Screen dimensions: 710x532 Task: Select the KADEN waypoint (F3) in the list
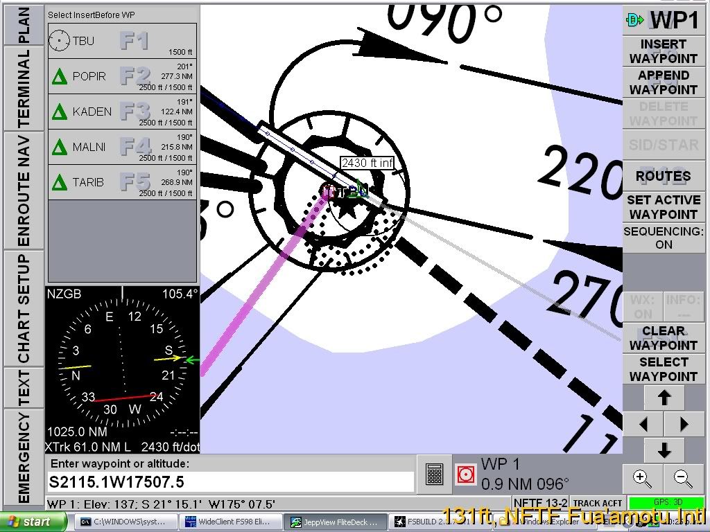pos(122,112)
